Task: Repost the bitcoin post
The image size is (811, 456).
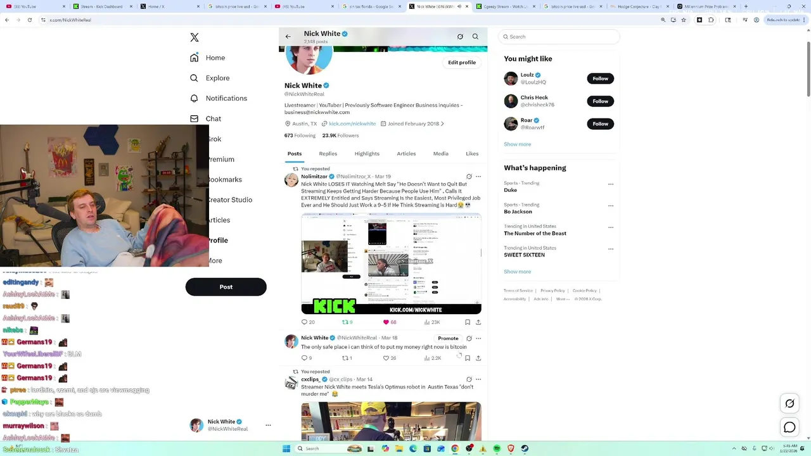Action: 347,358
